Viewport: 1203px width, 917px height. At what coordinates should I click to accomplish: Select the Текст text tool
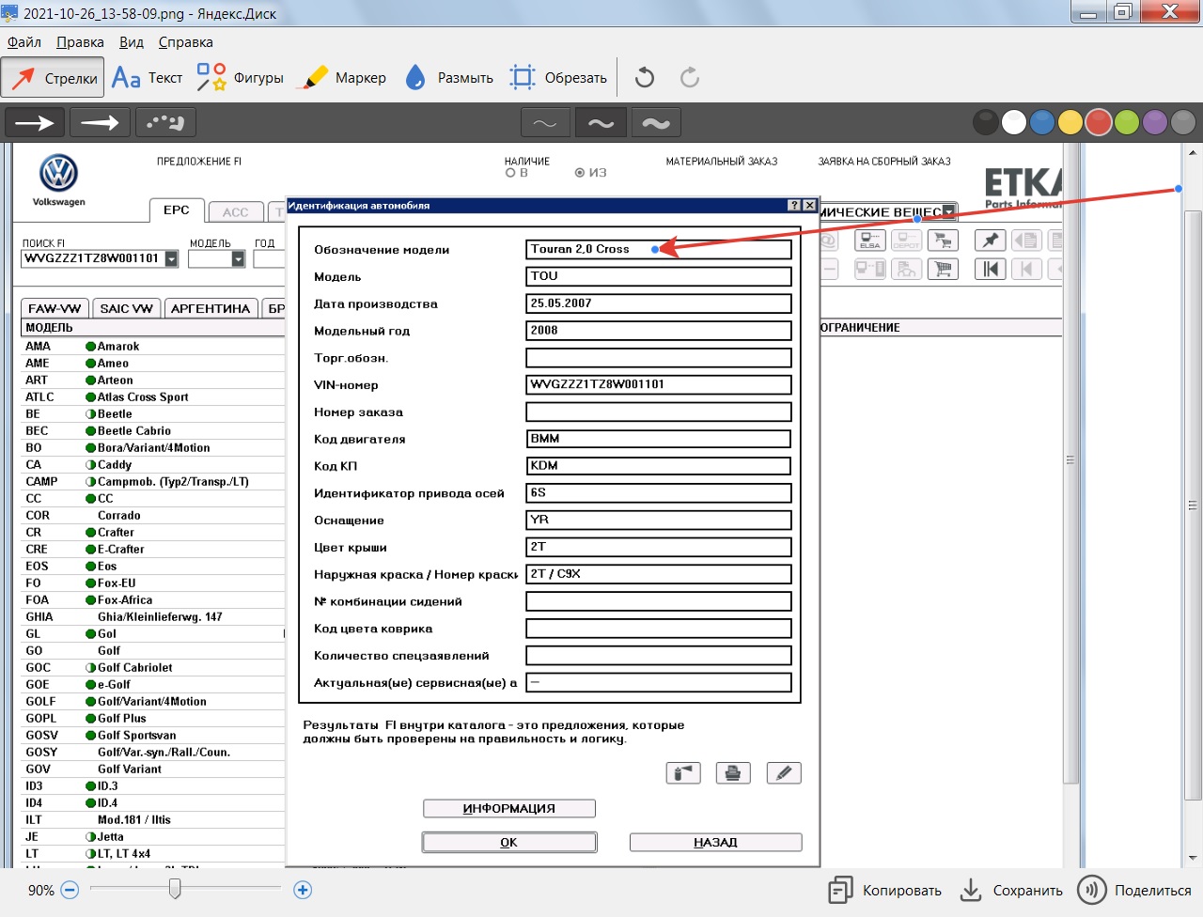tap(148, 78)
